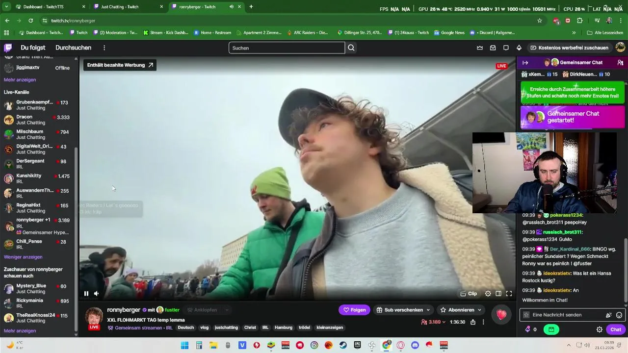Expand the Anklopfen dropdown chevron

227,310
